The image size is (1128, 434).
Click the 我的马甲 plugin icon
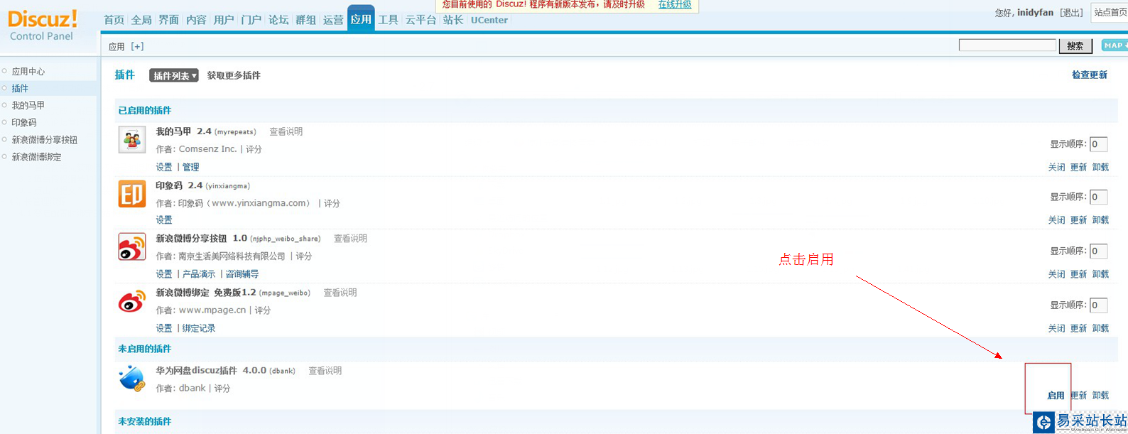tap(132, 139)
